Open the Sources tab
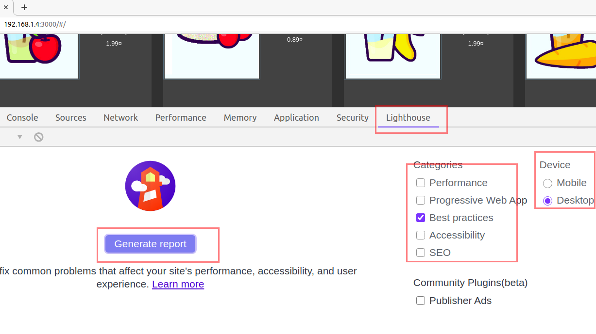This screenshot has height=334, width=596. click(x=71, y=118)
